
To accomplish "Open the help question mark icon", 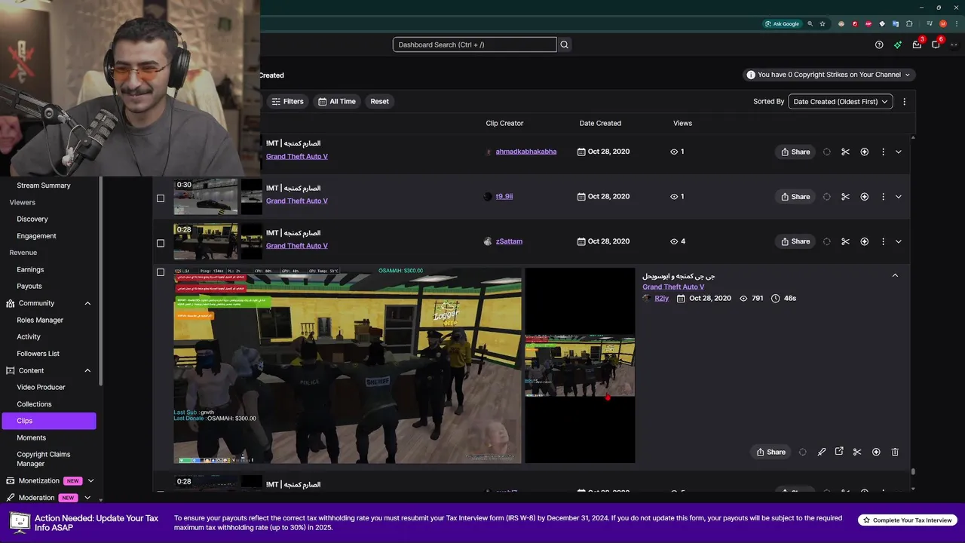I will [879, 44].
